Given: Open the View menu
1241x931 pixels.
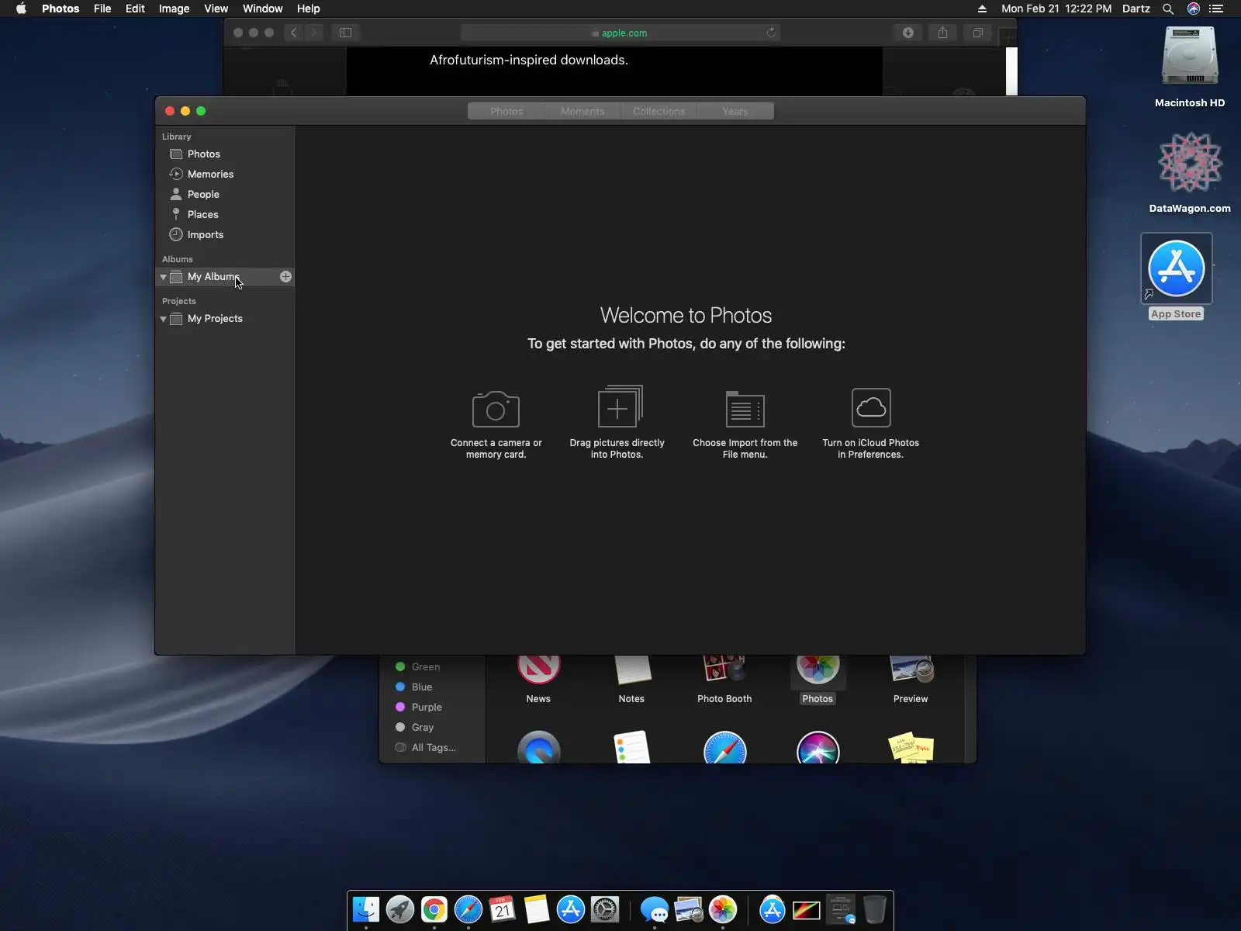Looking at the screenshot, I should click(x=216, y=9).
